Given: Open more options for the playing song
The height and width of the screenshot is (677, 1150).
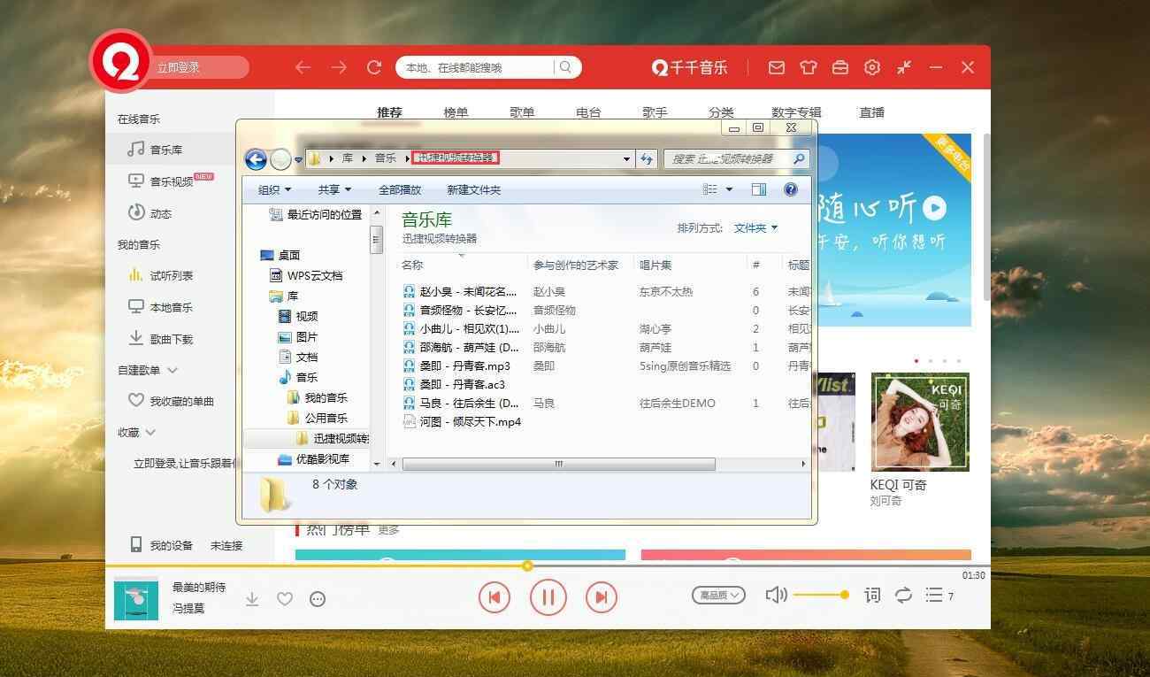Looking at the screenshot, I should (318, 599).
